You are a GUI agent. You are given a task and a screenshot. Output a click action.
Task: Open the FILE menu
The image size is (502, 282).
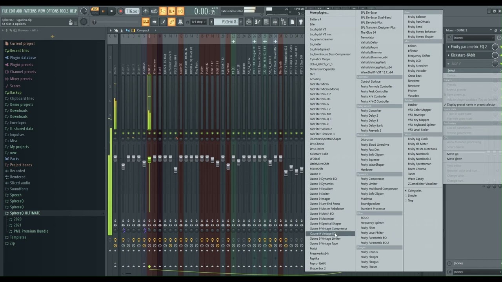[x=5, y=11]
